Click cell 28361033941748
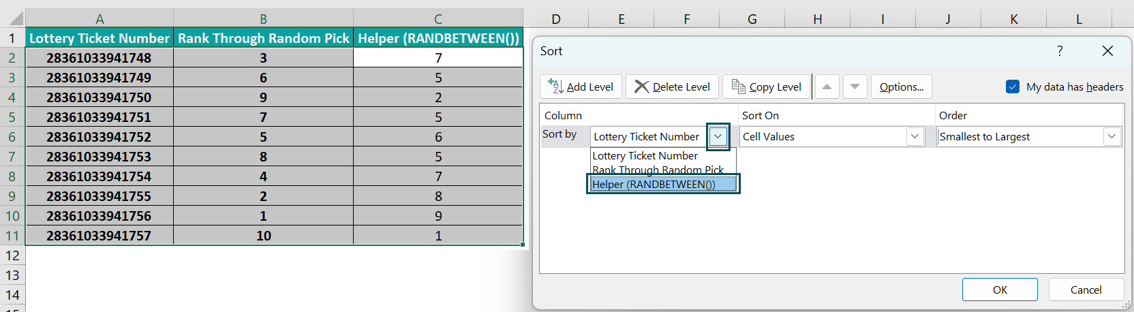Image resolution: width=1134 pixels, height=312 pixels. pos(99,58)
